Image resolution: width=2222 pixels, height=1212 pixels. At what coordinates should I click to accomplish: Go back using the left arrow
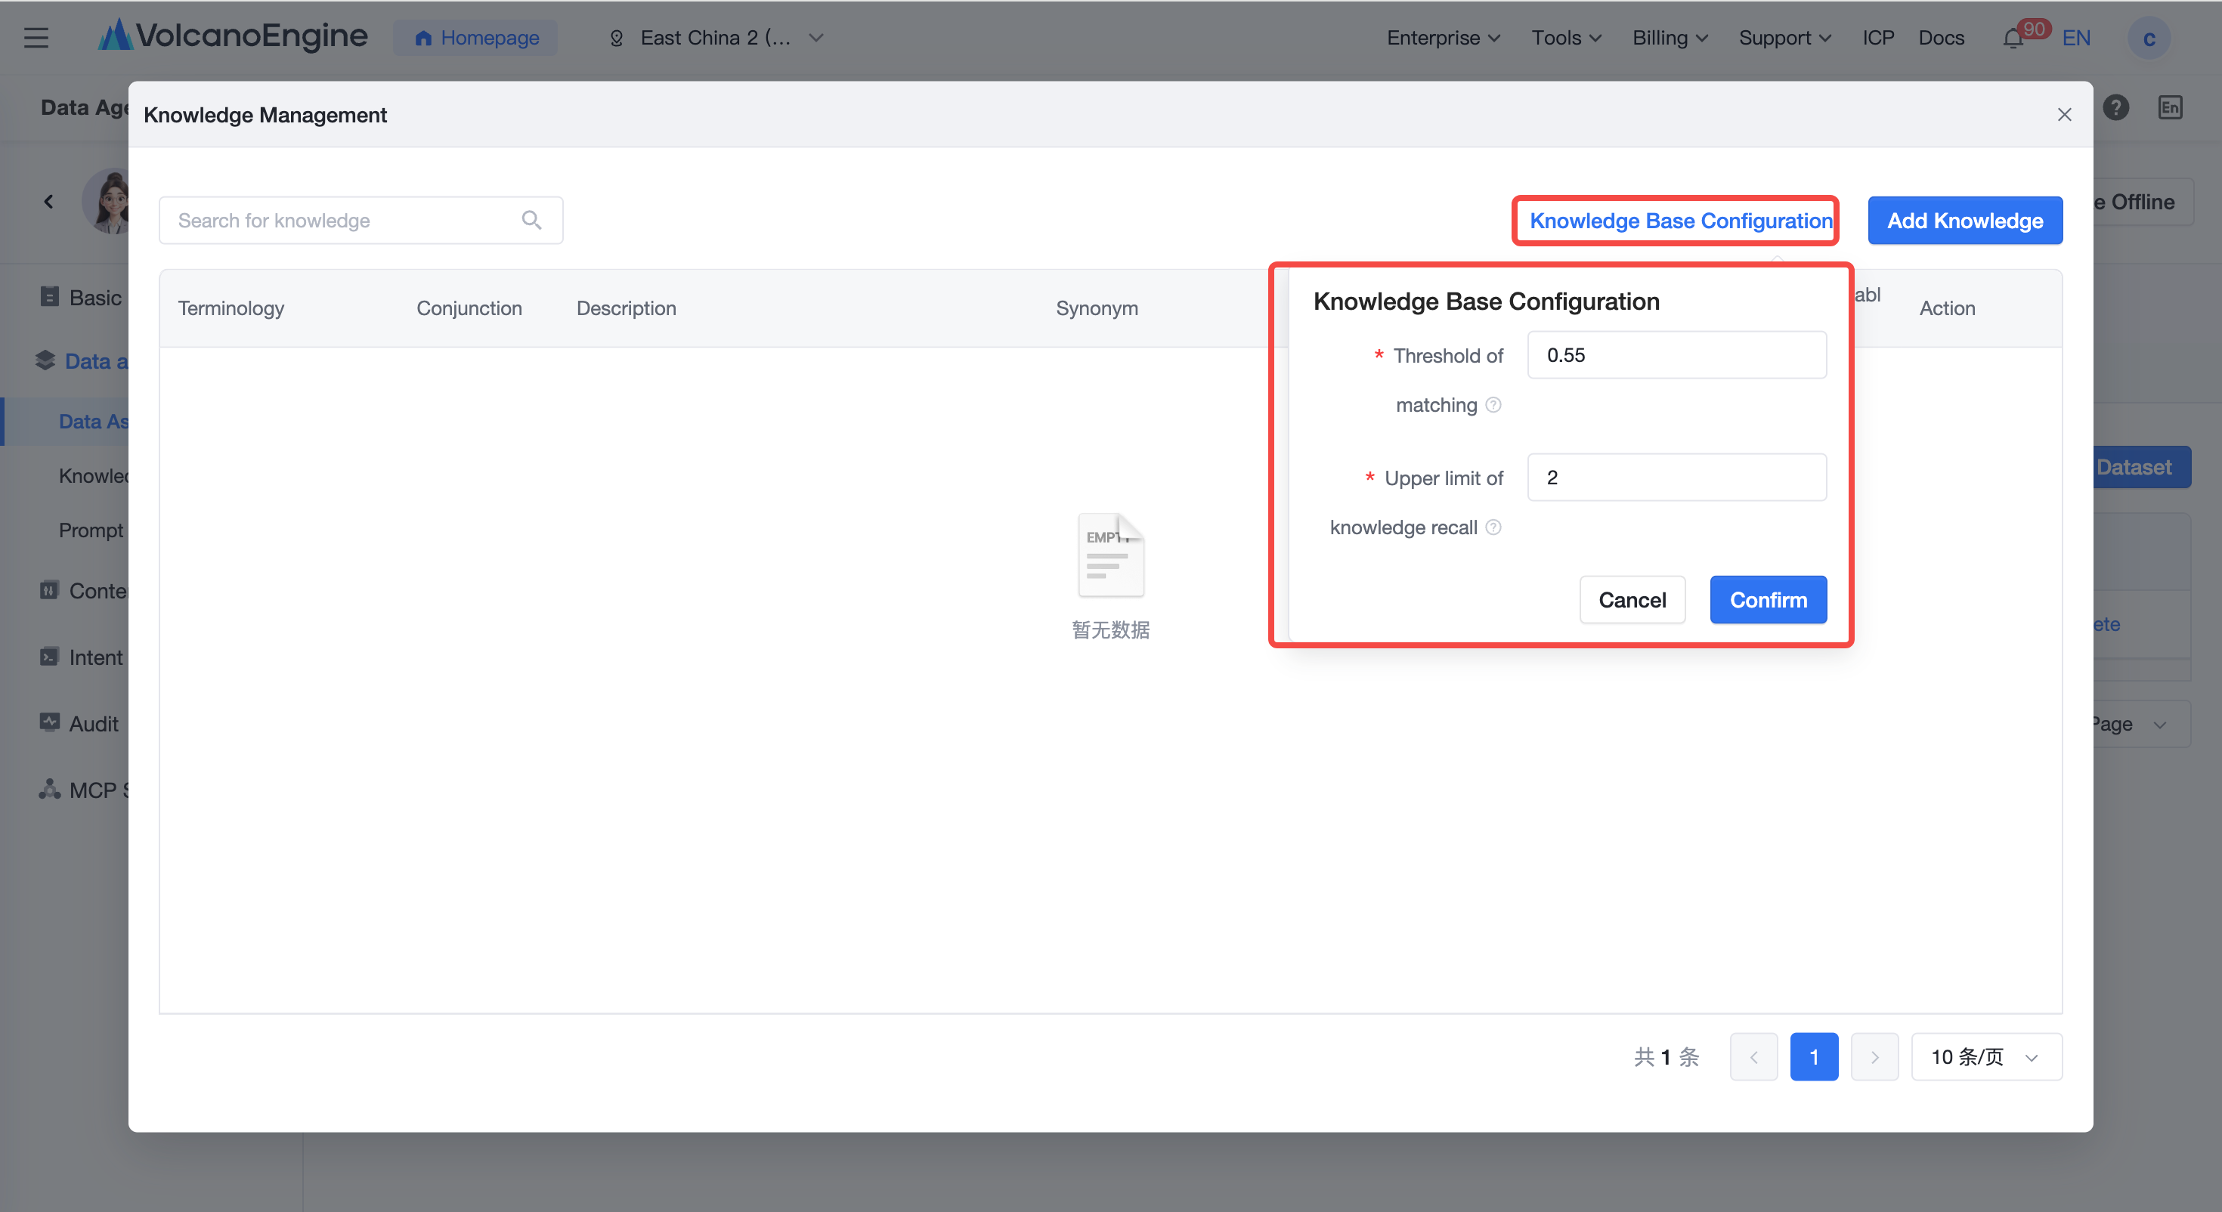pyautogui.click(x=48, y=202)
